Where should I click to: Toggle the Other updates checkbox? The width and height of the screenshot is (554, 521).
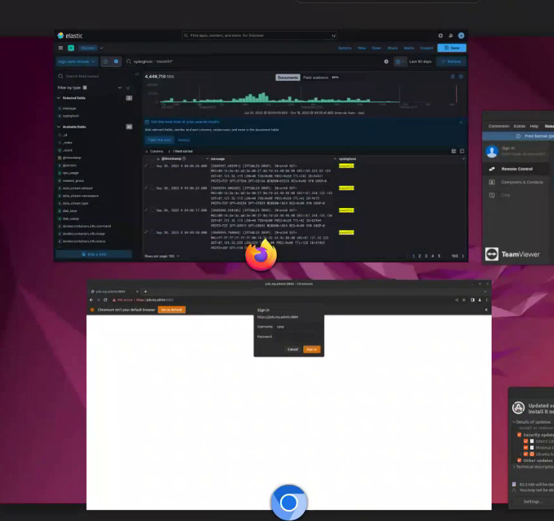pos(519,461)
